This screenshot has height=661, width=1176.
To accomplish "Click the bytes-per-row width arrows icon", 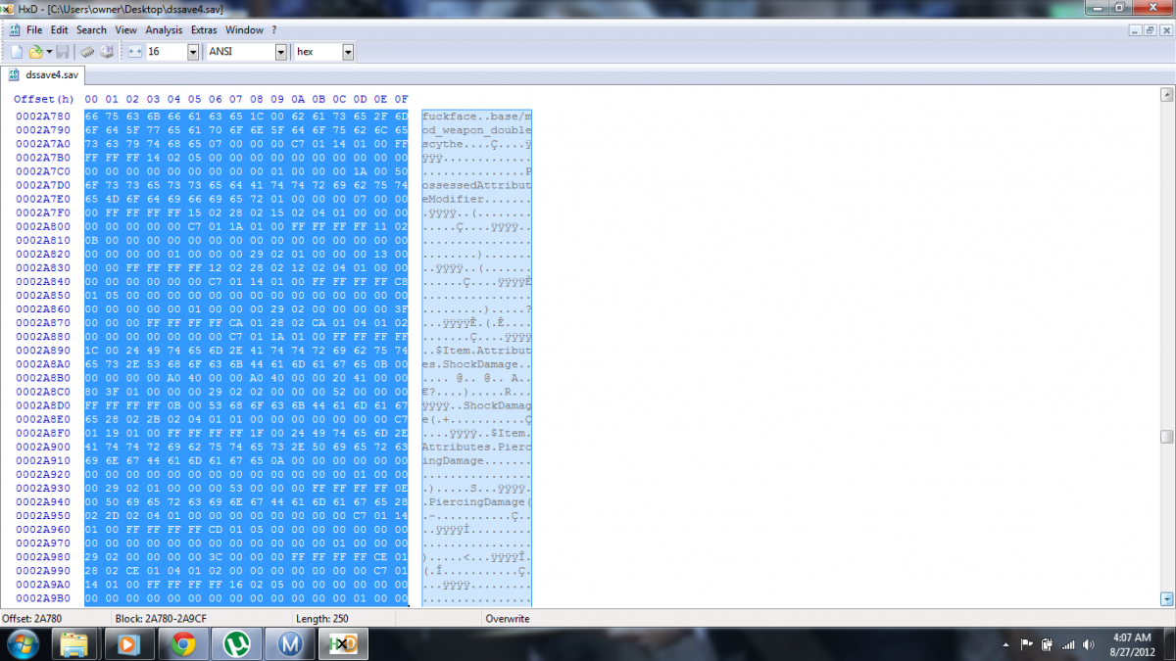I will point(135,52).
